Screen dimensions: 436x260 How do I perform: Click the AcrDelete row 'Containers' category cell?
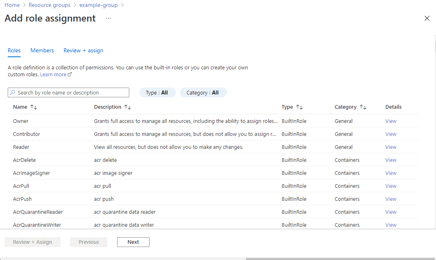(347, 160)
